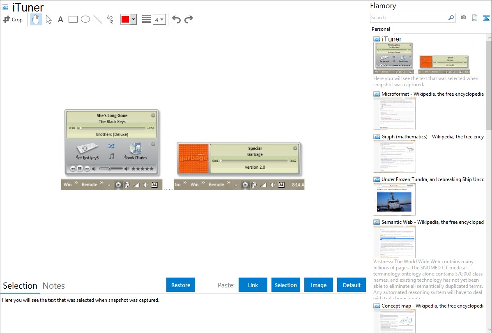Click the network signal icon in right taskbar

263,185
